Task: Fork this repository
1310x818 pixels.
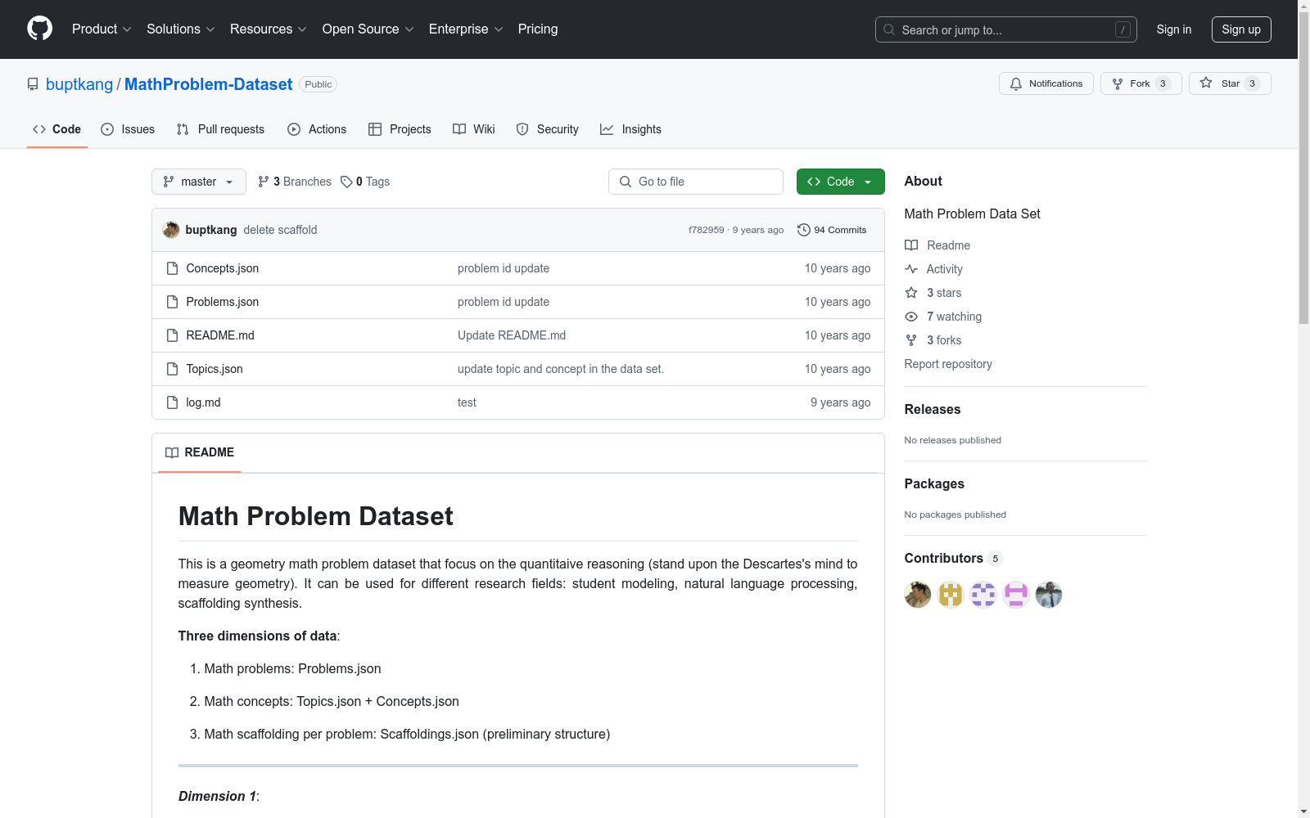Action: pos(1141,83)
